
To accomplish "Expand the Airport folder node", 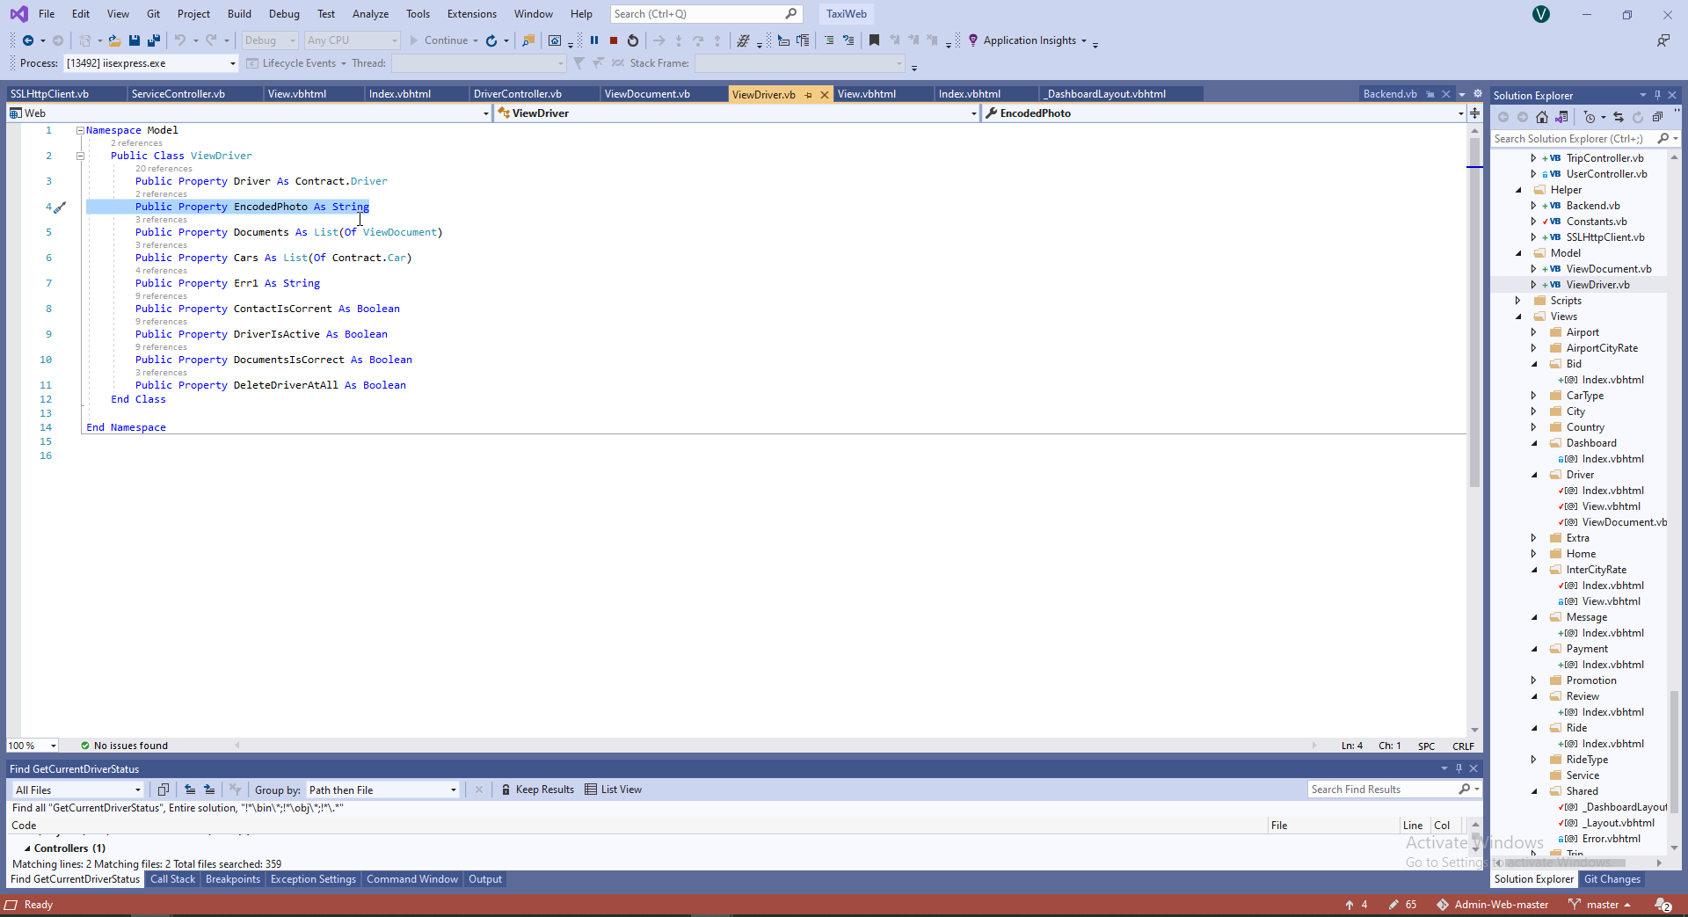I will point(1534,332).
